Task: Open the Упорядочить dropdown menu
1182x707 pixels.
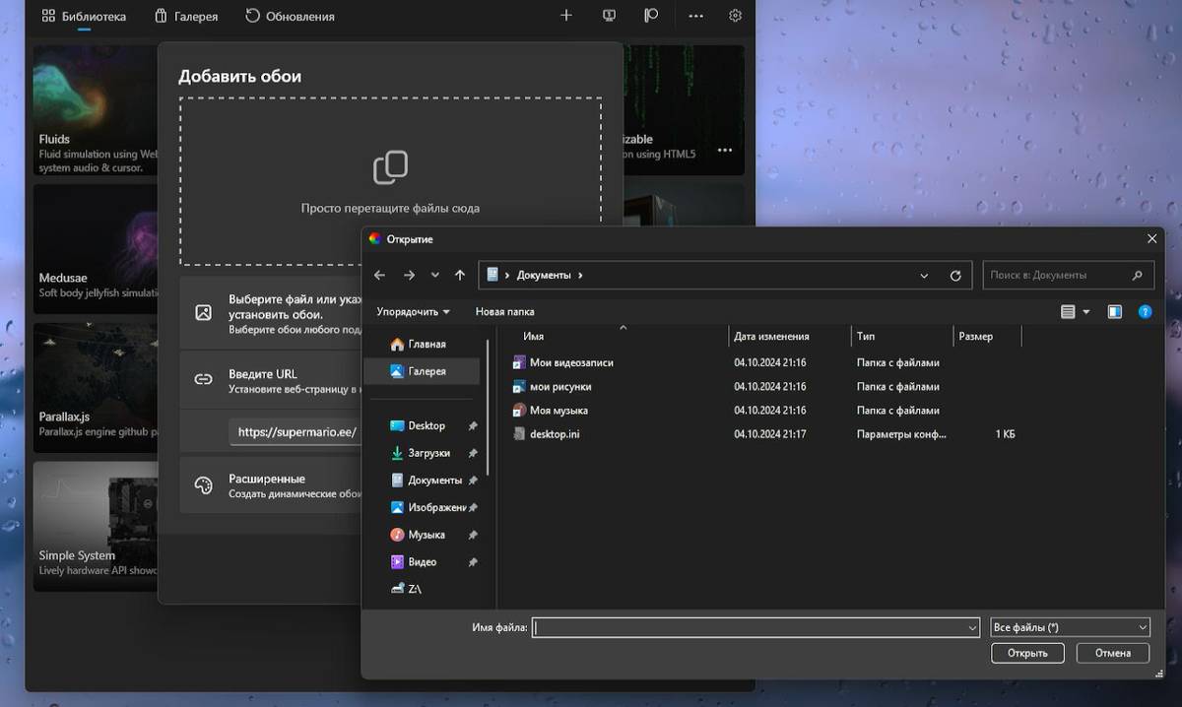Action: pyautogui.click(x=413, y=311)
